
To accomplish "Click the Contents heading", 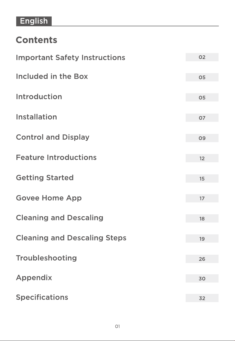I will click(37, 40).
